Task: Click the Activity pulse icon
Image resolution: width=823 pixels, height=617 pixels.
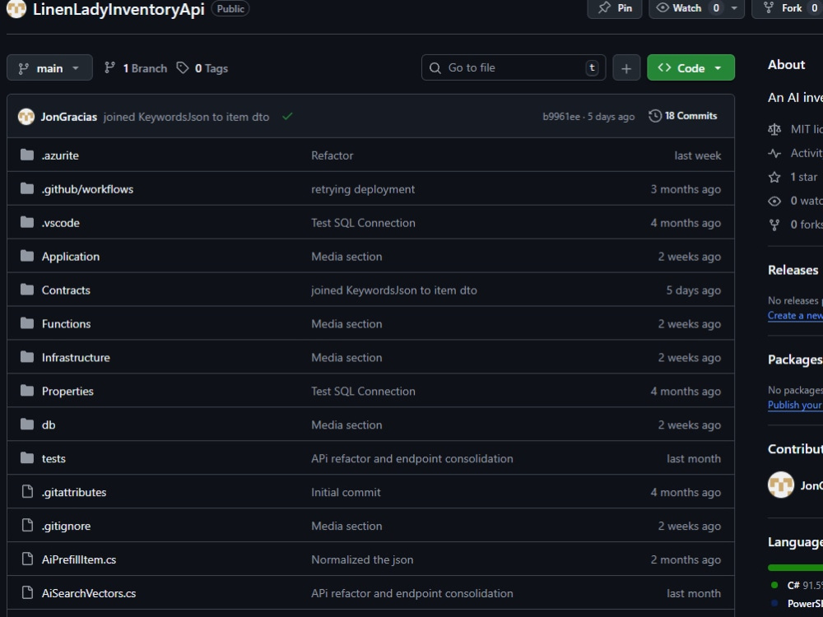Action: [x=774, y=153]
